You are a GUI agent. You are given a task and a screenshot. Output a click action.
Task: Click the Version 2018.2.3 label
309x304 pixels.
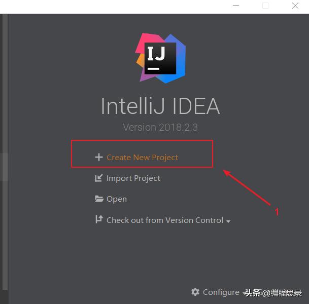tap(160, 127)
